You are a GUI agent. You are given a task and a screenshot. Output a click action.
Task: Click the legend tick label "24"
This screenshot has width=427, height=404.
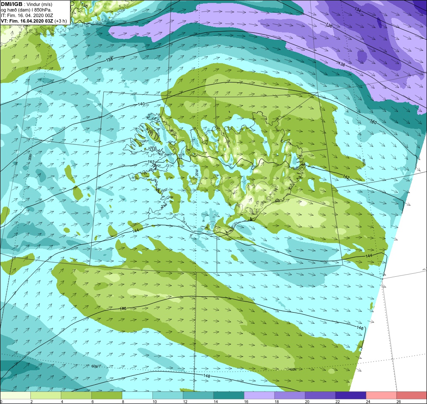[x=368, y=401]
